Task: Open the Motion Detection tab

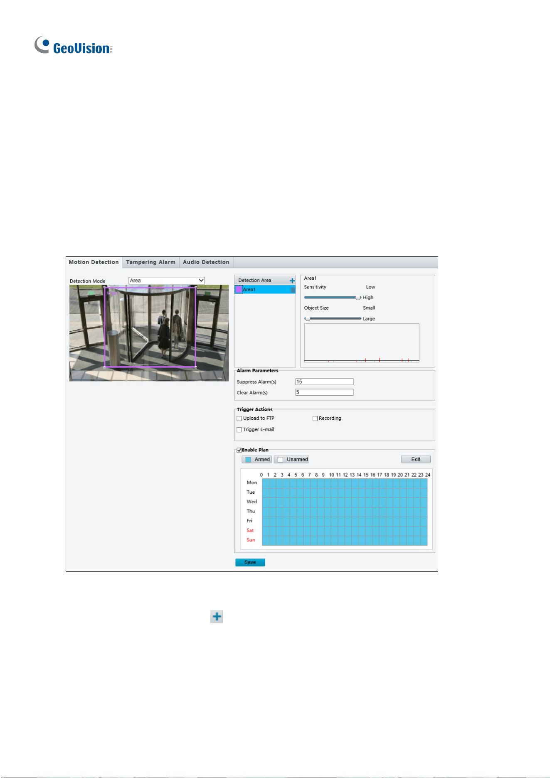Action: coord(94,262)
